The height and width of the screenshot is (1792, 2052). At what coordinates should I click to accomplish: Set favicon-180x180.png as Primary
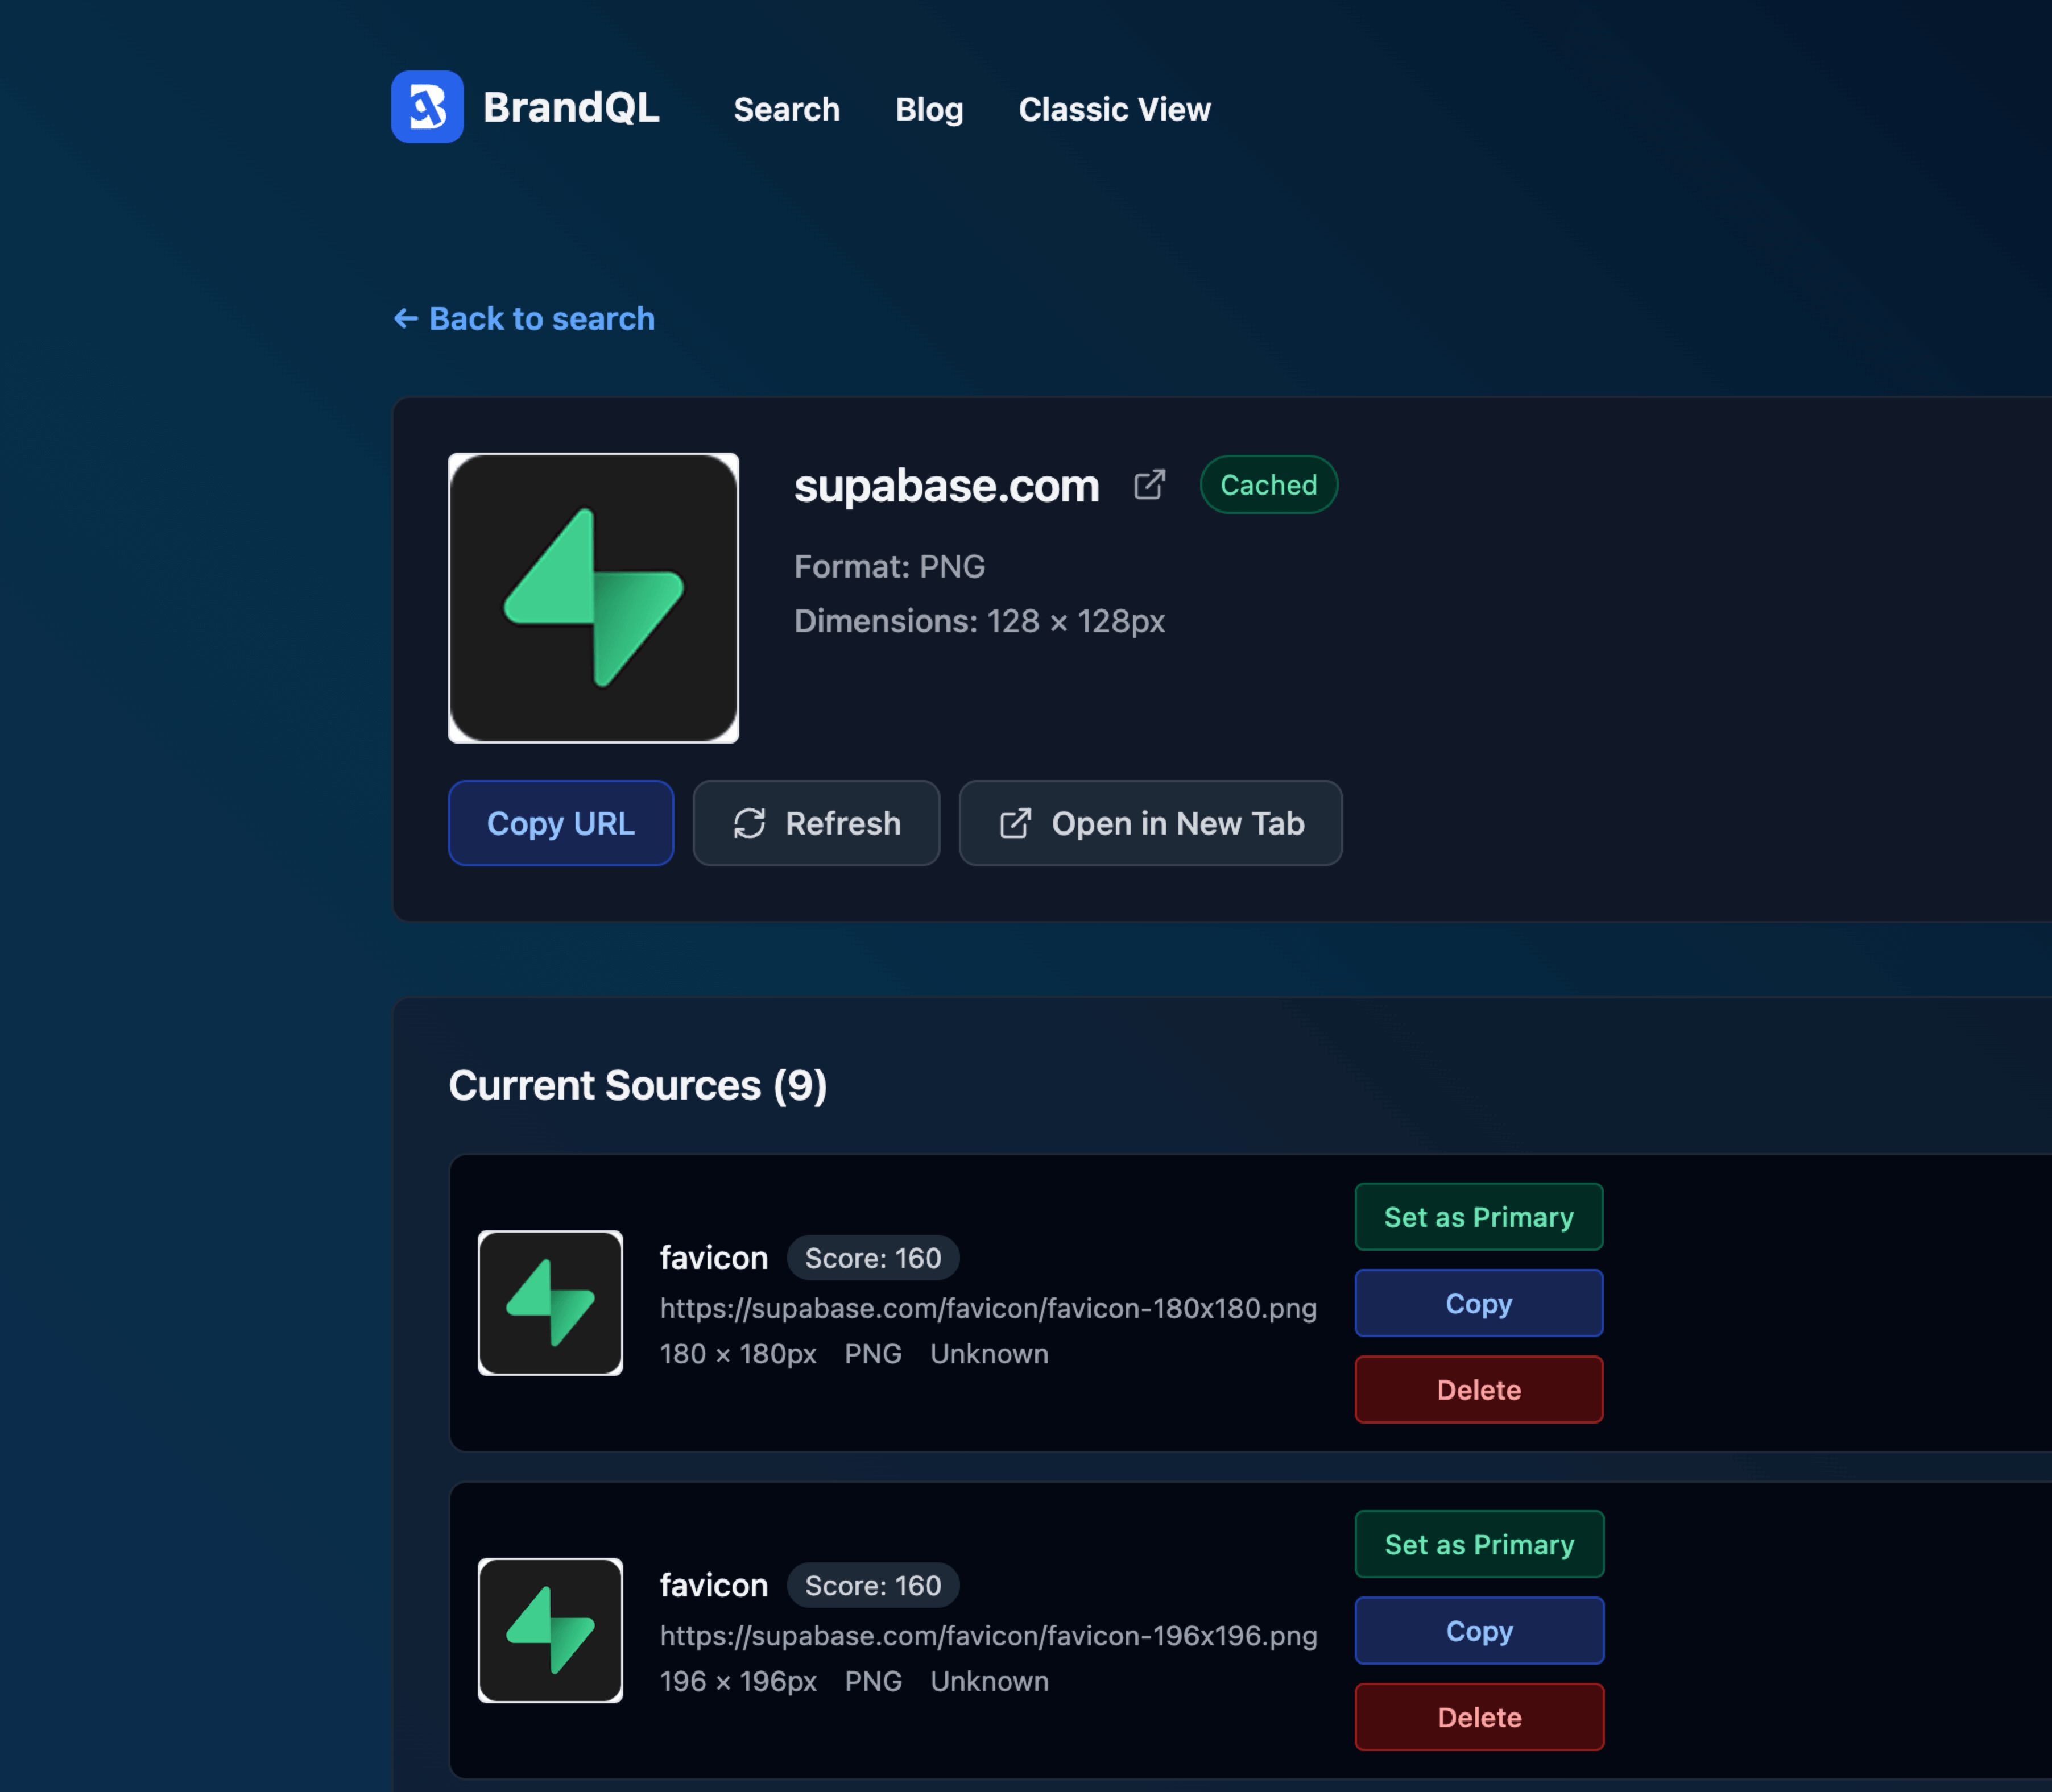[x=1479, y=1217]
